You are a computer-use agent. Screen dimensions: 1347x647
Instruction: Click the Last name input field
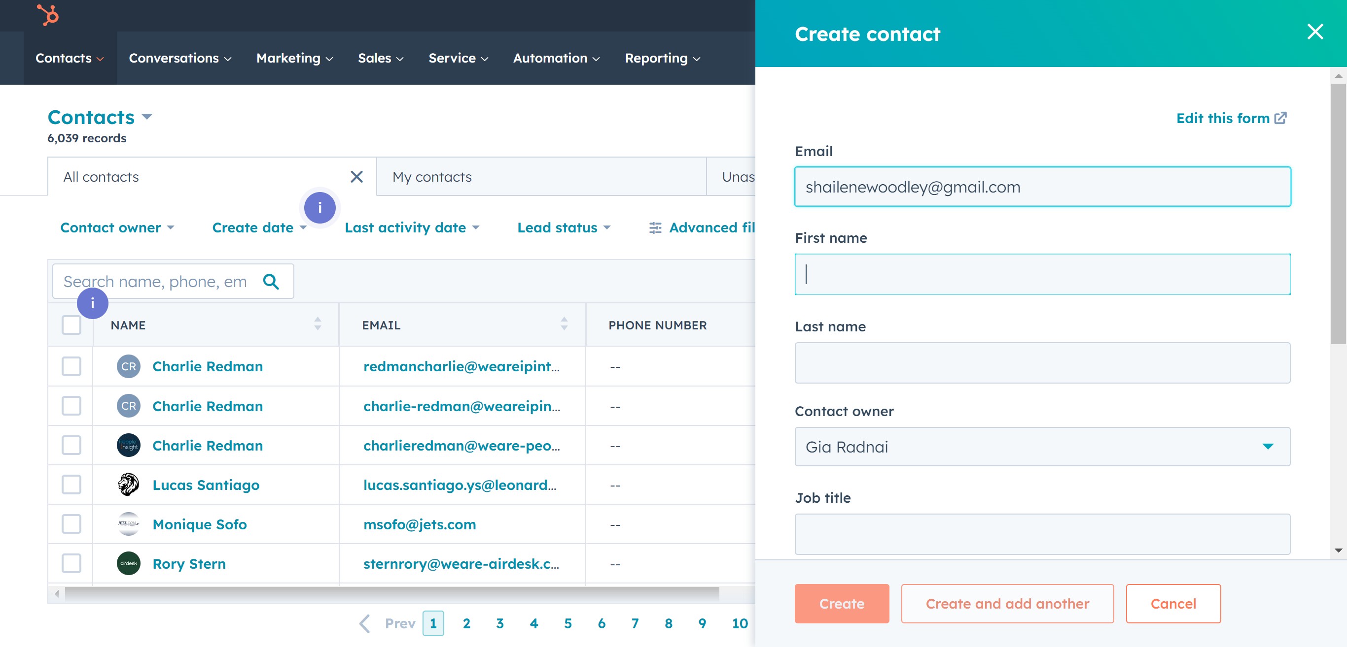pos(1042,363)
